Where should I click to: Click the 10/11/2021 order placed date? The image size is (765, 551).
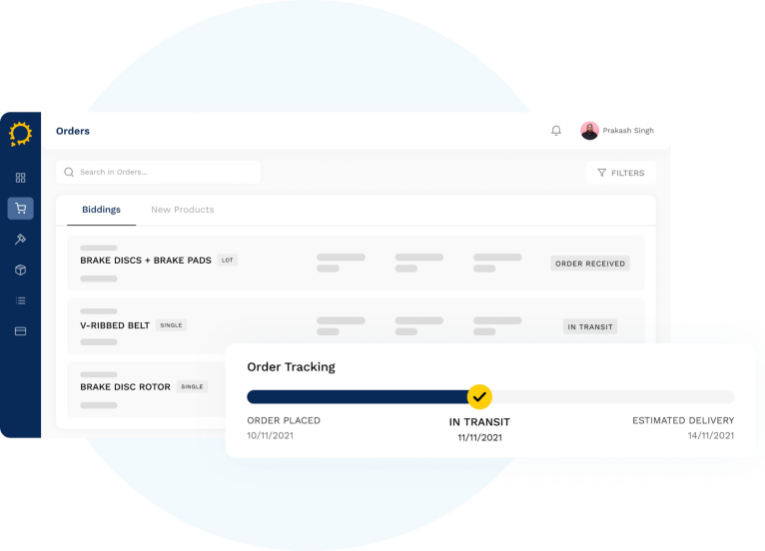click(x=270, y=435)
